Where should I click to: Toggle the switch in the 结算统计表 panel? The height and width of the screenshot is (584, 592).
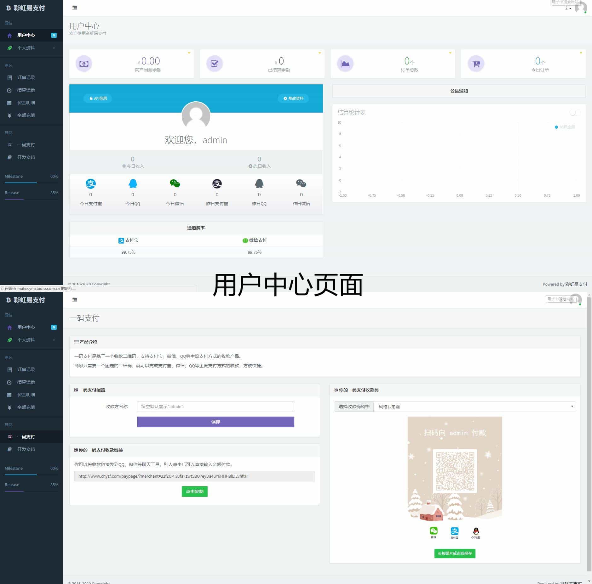[575, 113]
